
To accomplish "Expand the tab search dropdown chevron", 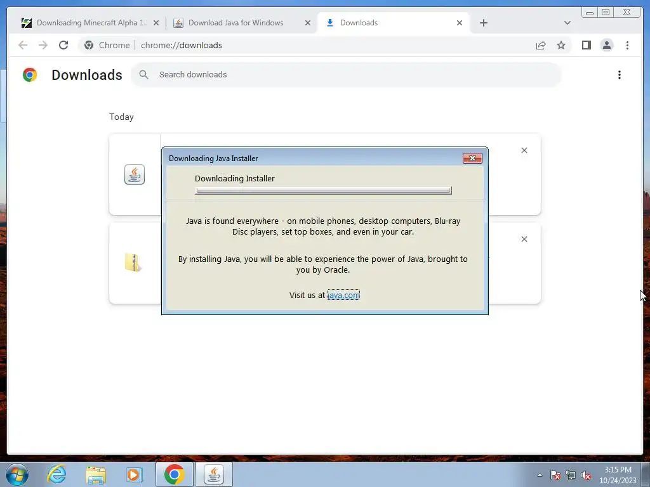I will [567, 23].
